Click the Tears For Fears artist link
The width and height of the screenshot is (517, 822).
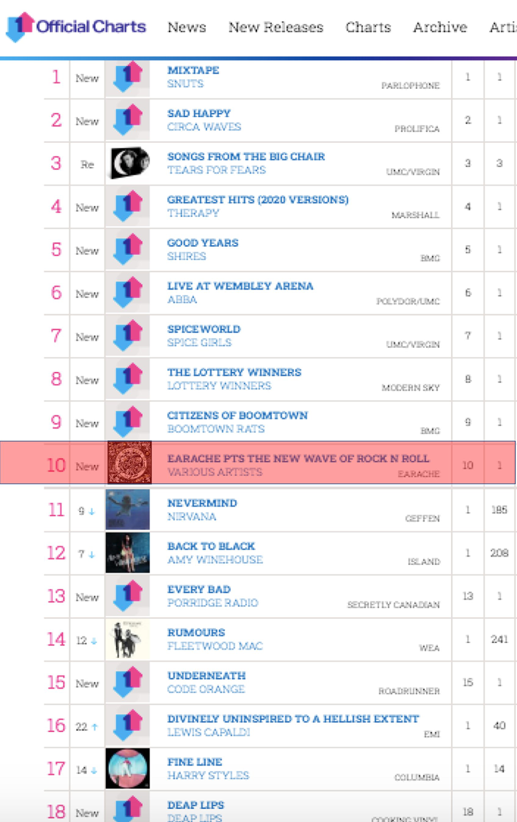[x=216, y=170]
